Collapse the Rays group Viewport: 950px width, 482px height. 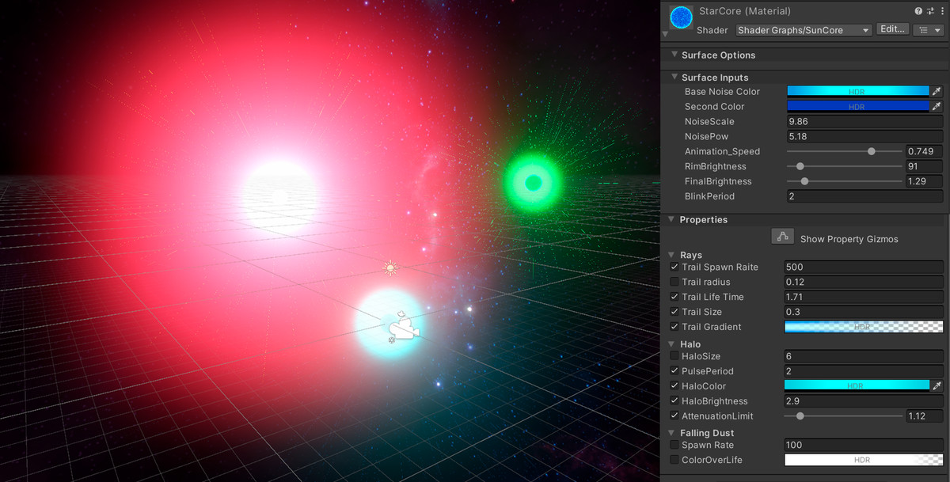(x=673, y=255)
